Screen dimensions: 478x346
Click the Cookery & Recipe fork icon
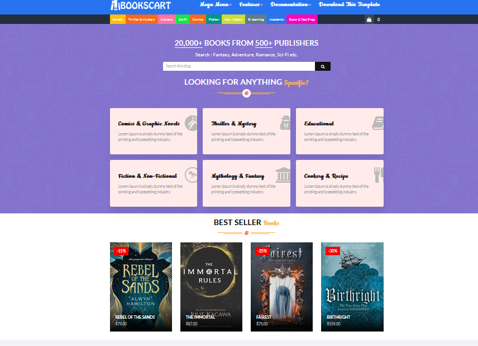[379, 175]
